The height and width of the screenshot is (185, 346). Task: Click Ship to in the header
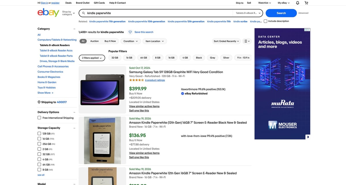[240, 3]
